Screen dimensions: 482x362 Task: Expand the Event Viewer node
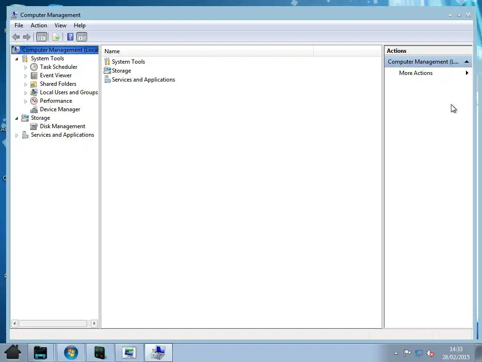coord(25,76)
